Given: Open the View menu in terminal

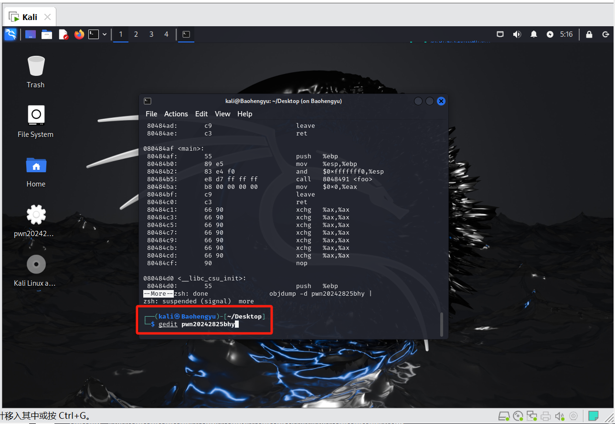Looking at the screenshot, I should (223, 114).
